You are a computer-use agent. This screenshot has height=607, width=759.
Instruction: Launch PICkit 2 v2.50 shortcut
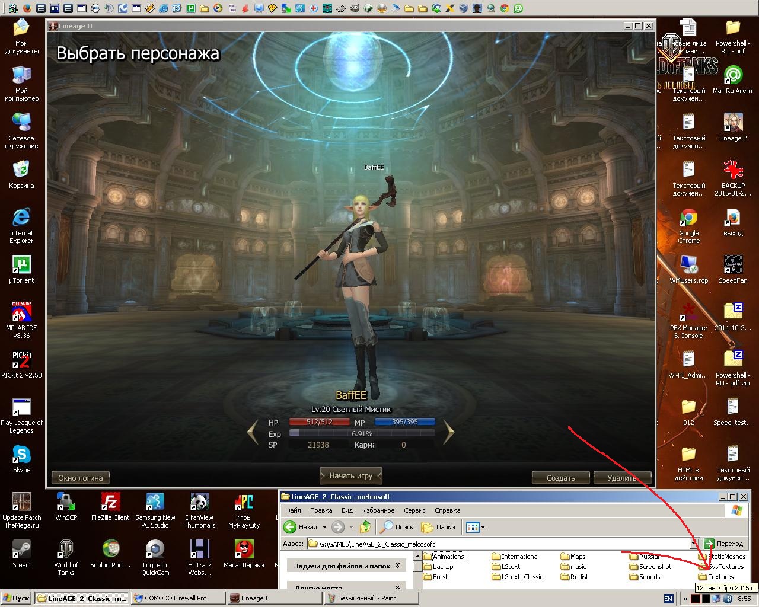pyautogui.click(x=21, y=364)
